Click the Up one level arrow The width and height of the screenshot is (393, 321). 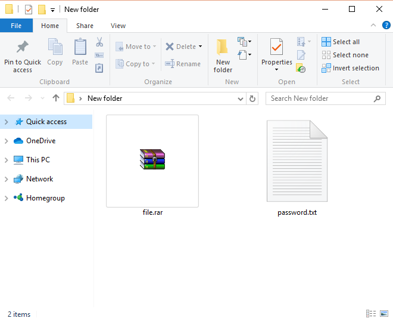(56, 98)
